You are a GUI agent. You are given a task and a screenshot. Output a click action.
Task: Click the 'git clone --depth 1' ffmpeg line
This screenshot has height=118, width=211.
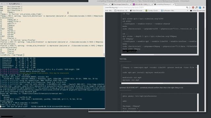coord(149,36)
